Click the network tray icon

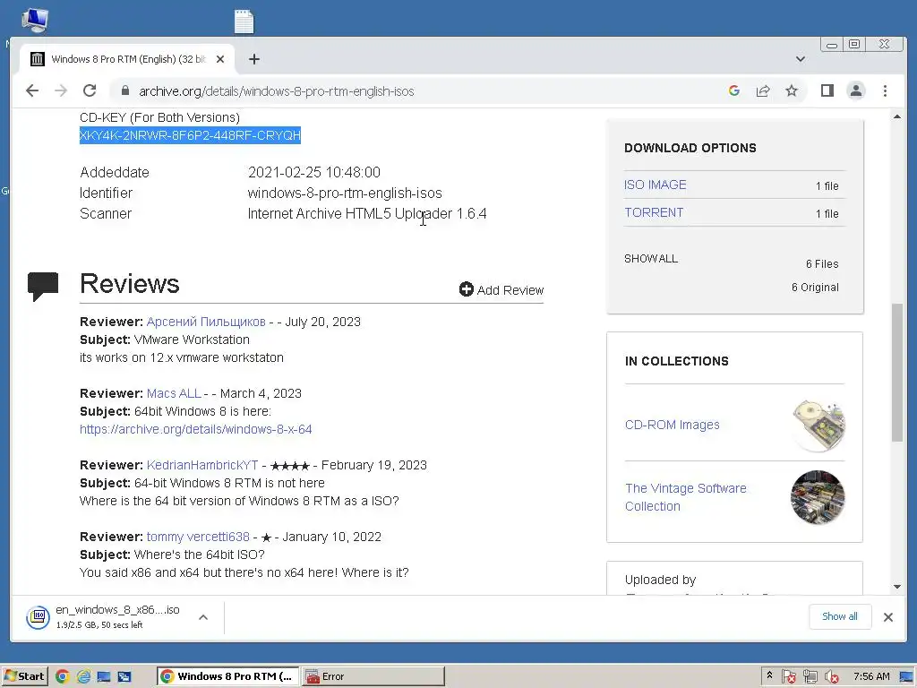(x=810, y=676)
